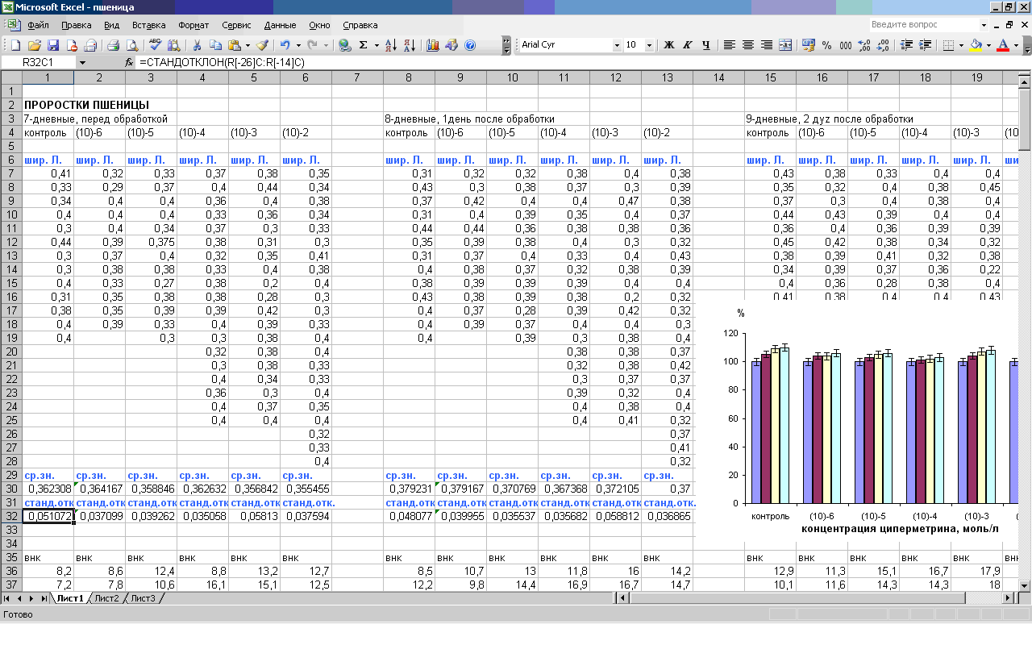This screenshot has height=645, width=1032.
Task: Expand AutoSum functions arrow
Action: 376,45
